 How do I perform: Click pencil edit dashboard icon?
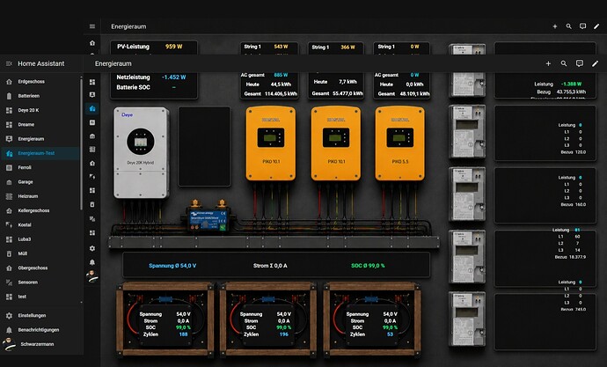[x=595, y=63]
